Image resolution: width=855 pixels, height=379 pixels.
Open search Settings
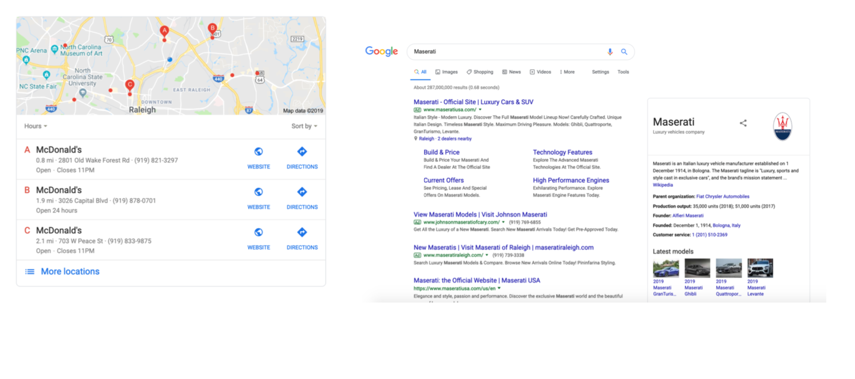pyautogui.click(x=600, y=72)
